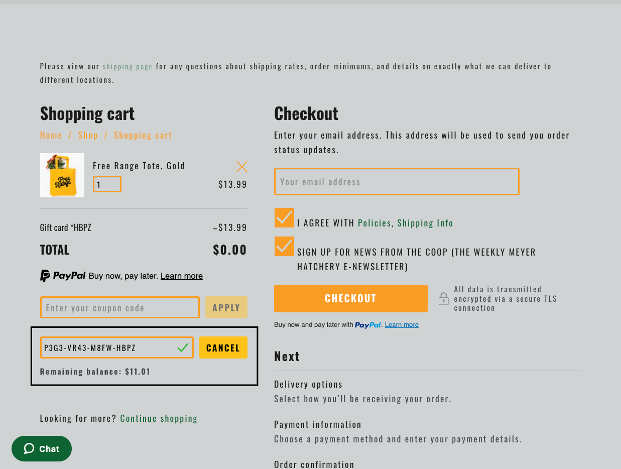The width and height of the screenshot is (621, 469).
Task: Click the PayPal logo in cart
Action: (63, 276)
